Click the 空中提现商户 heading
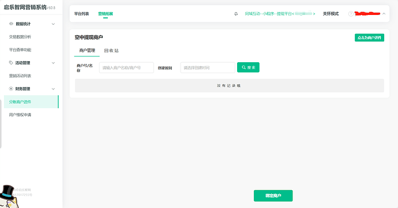The image size is (398, 208). click(x=89, y=37)
